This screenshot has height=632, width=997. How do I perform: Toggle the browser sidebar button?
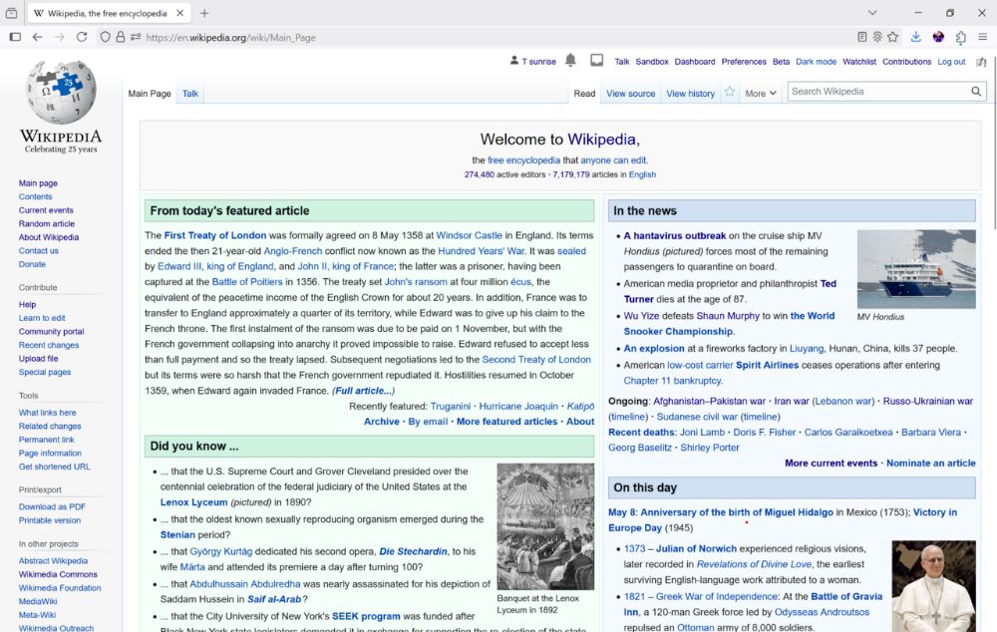point(15,37)
